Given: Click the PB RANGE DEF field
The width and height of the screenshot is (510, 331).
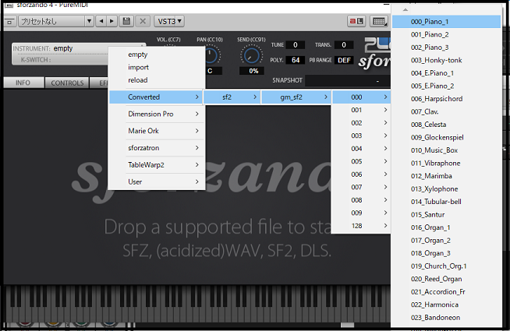Looking at the screenshot, I should [x=344, y=60].
